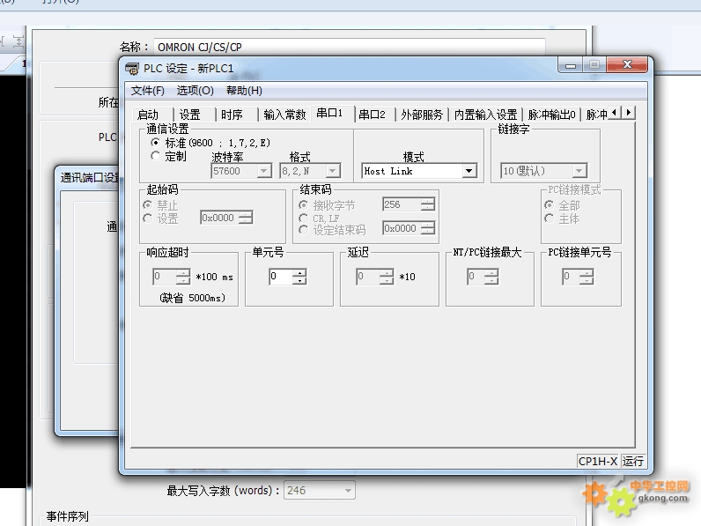The image size is (701, 526).
Task: Click the start code 0x0000 stepper
Action: [x=246, y=218]
